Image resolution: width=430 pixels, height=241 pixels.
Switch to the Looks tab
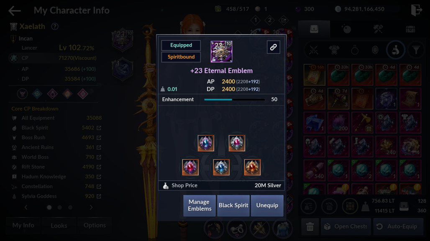click(59, 226)
